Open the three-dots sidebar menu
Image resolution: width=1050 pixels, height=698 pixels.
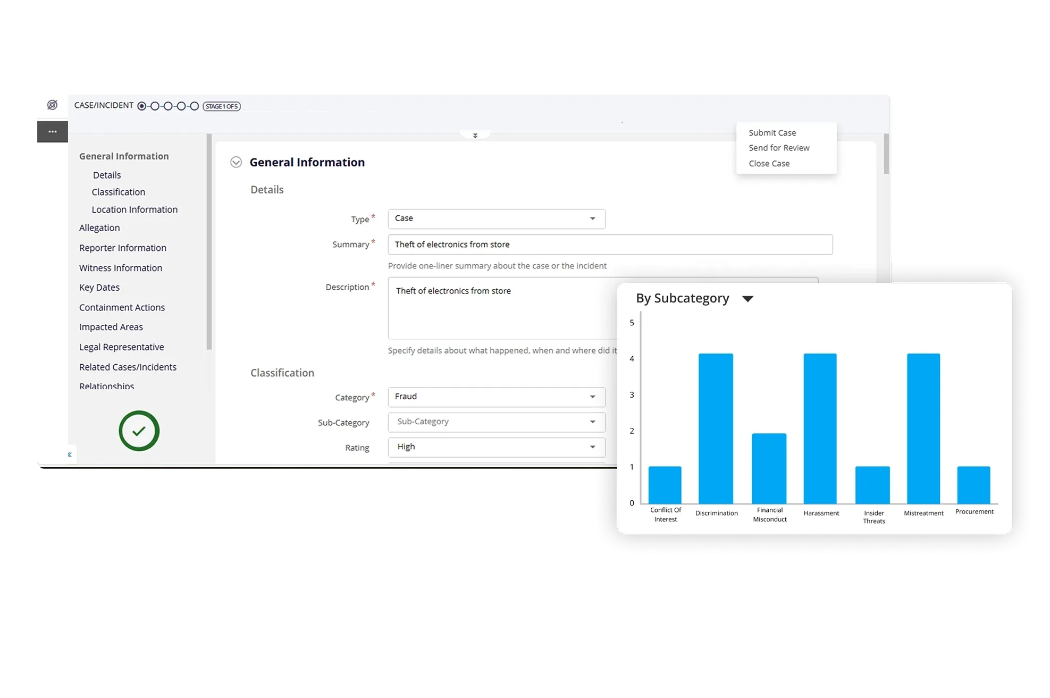pyautogui.click(x=52, y=132)
